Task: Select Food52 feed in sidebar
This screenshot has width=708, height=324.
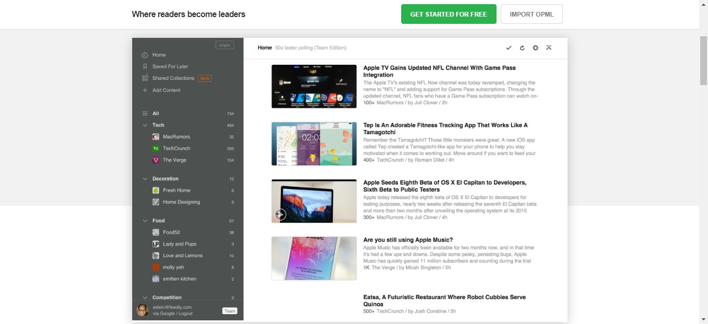Action: tap(171, 232)
